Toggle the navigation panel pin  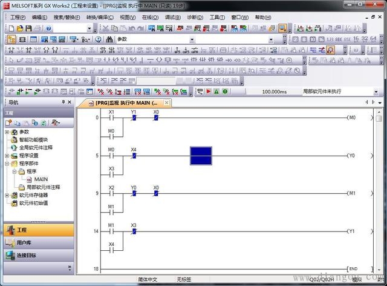click(63, 102)
